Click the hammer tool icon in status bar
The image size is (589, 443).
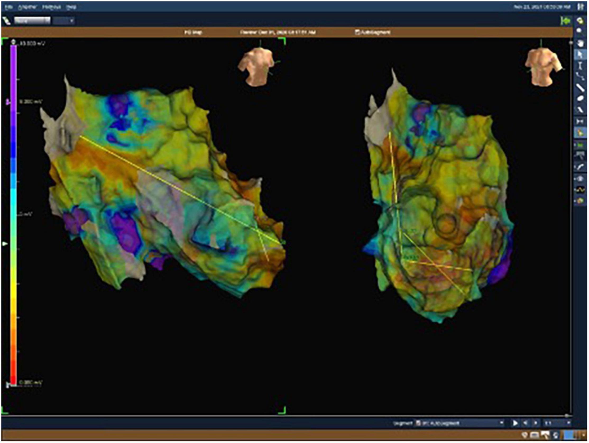point(545,436)
